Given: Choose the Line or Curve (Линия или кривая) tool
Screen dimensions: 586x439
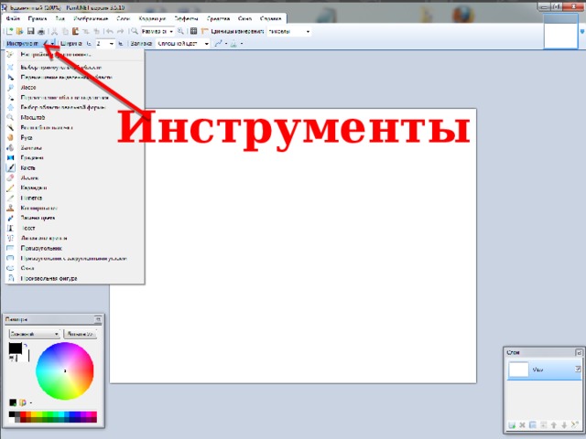Looking at the screenshot, I should [x=75, y=238].
